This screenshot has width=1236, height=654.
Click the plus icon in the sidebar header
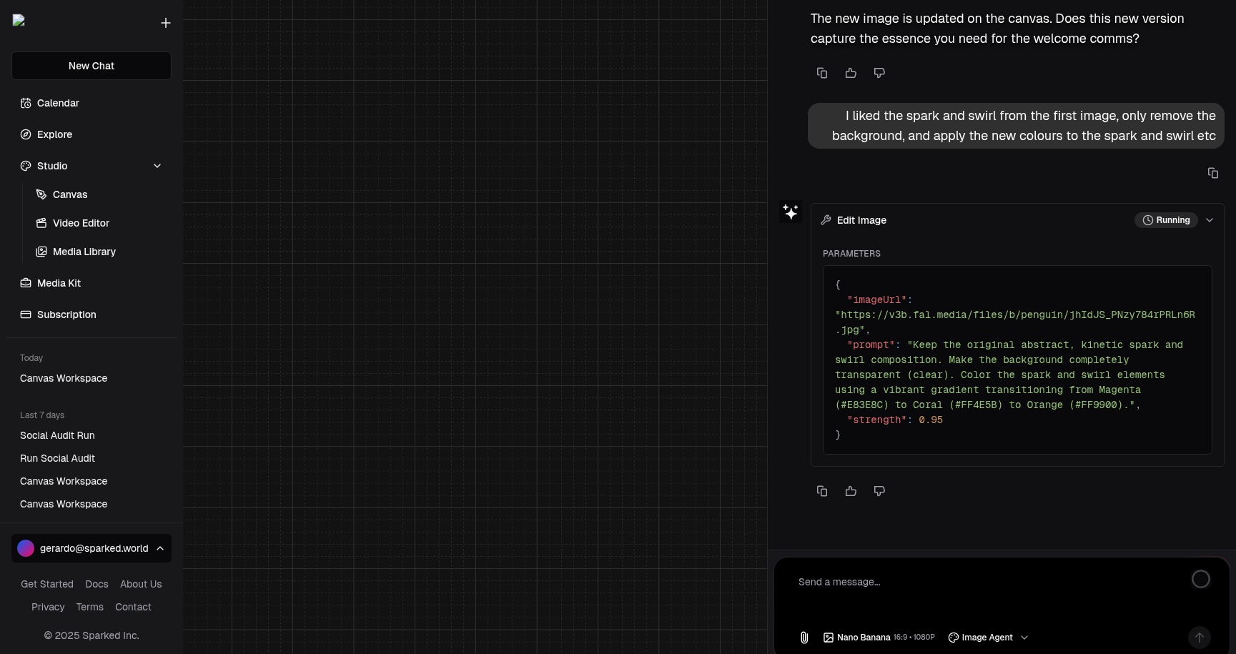coord(166,24)
